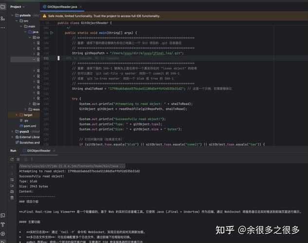The image size is (308, 243).
Task: Click the Safe mode warning triangle icon
Action: tap(45, 16)
